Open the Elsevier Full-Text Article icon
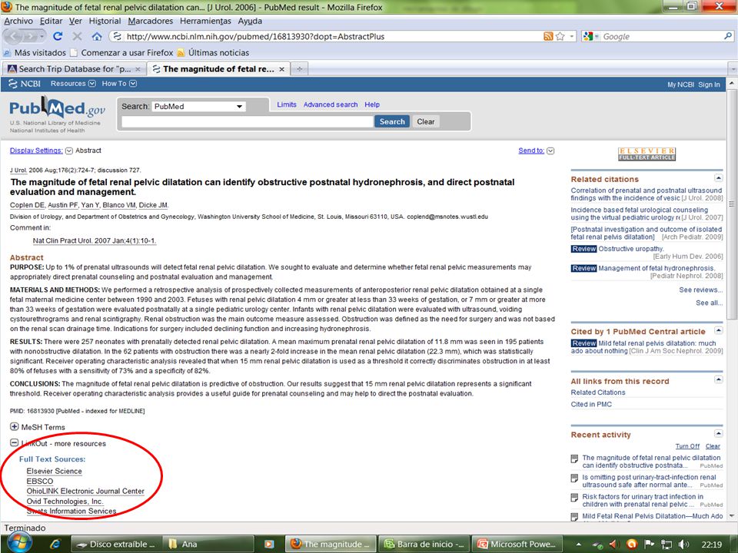This screenshot has height=553, width=738. [647, 154]
